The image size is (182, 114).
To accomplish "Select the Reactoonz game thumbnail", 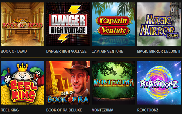I will [x=159, y=83].
